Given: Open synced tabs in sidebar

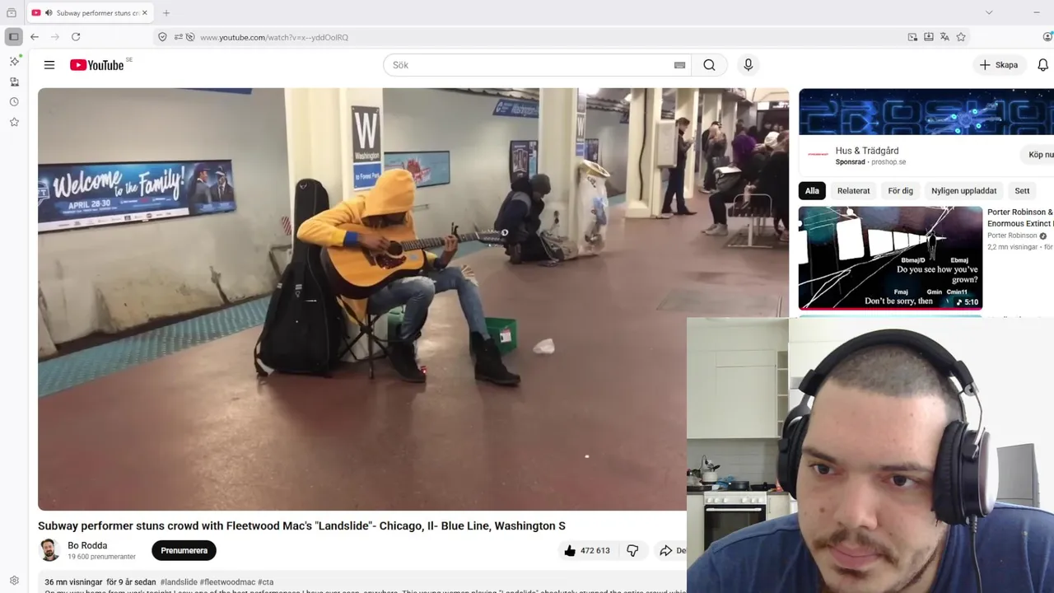Looking at the screenshot, I should click(14, 82).
